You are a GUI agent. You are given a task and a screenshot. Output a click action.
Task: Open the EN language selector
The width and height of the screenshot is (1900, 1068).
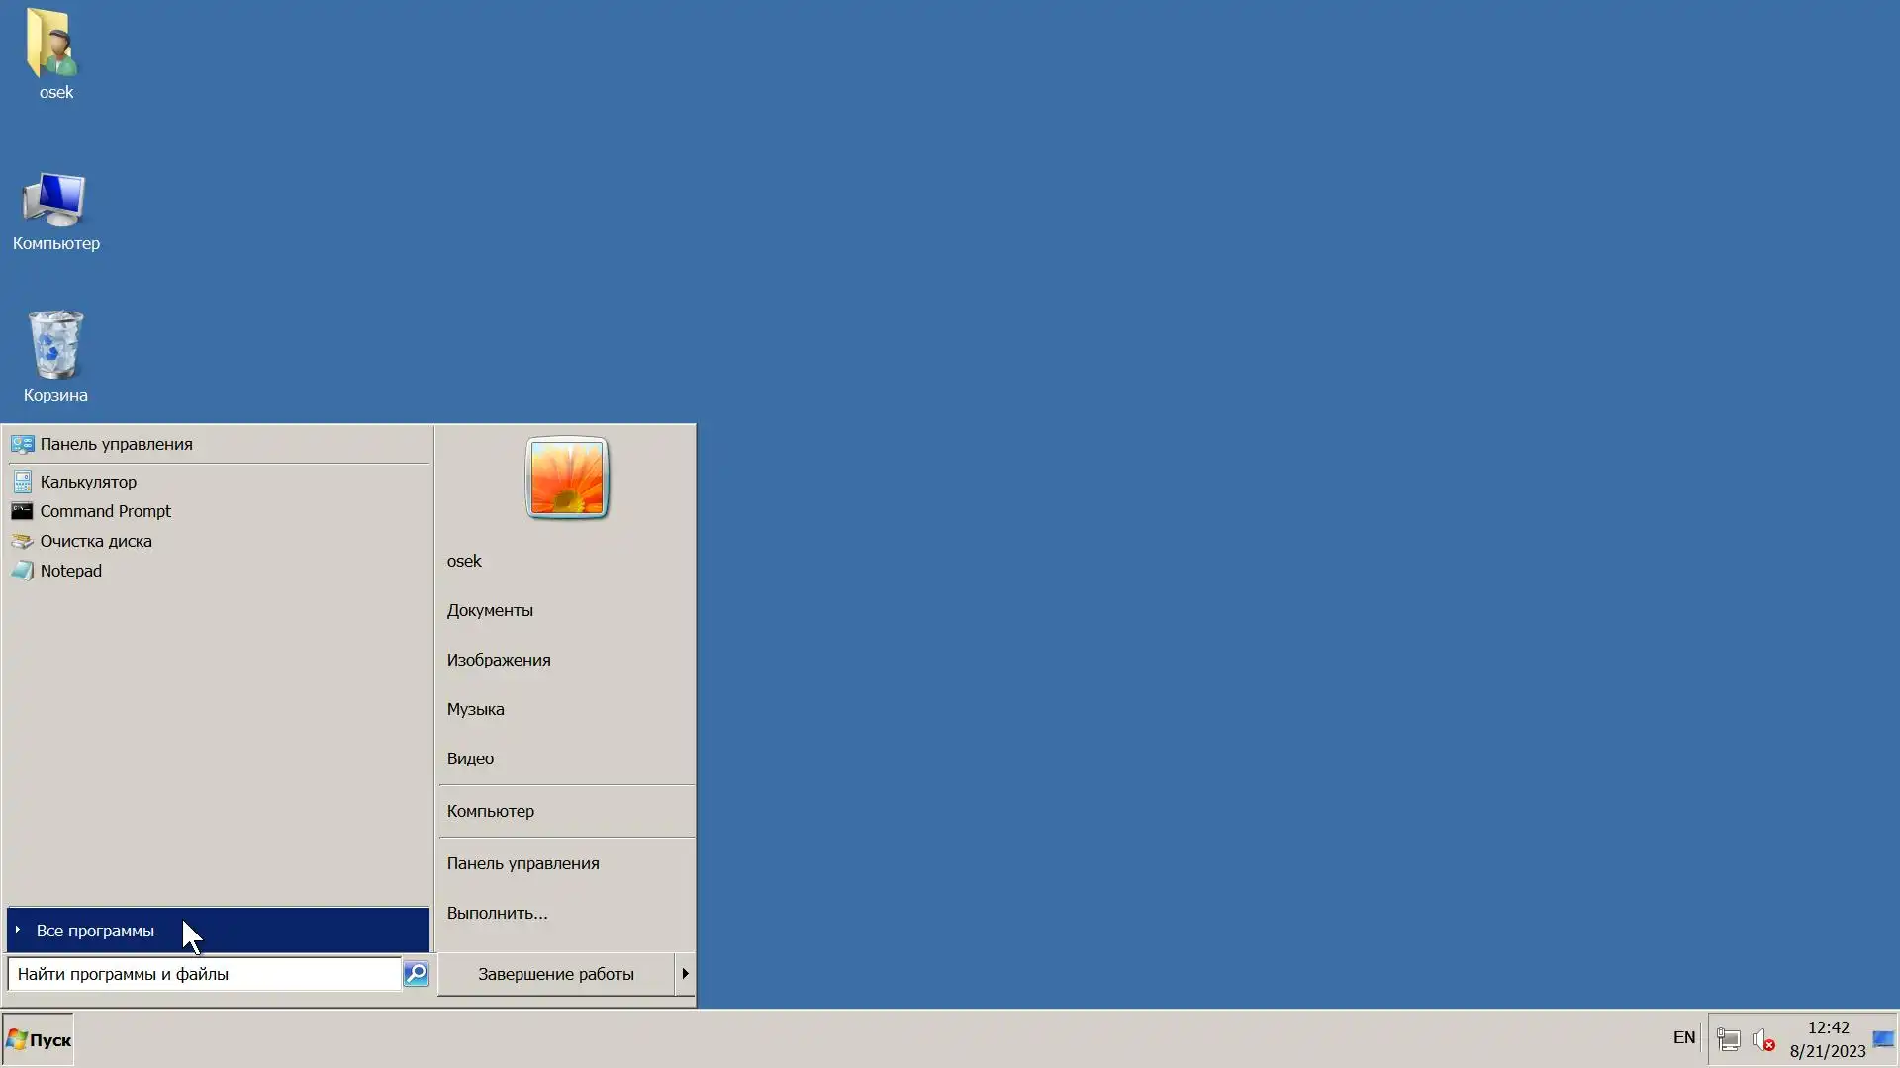(x=1683, y=1037)
